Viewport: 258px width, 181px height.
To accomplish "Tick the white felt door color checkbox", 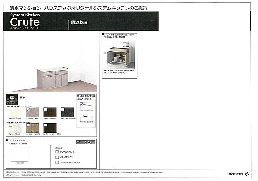I will click(11, 110).
